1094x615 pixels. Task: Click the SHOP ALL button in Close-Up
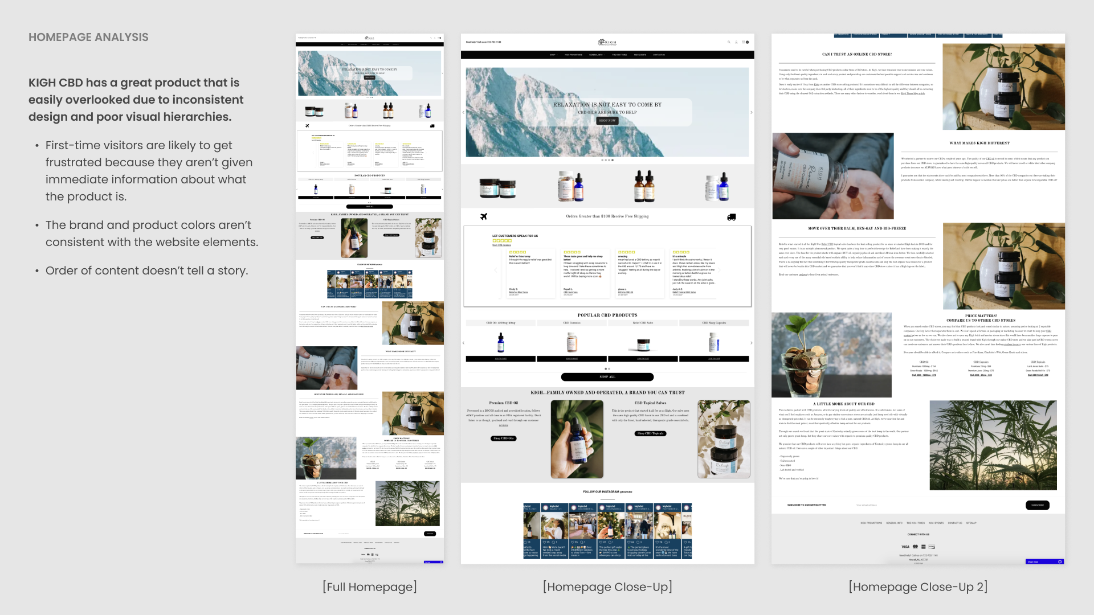(x=607, y=377)
